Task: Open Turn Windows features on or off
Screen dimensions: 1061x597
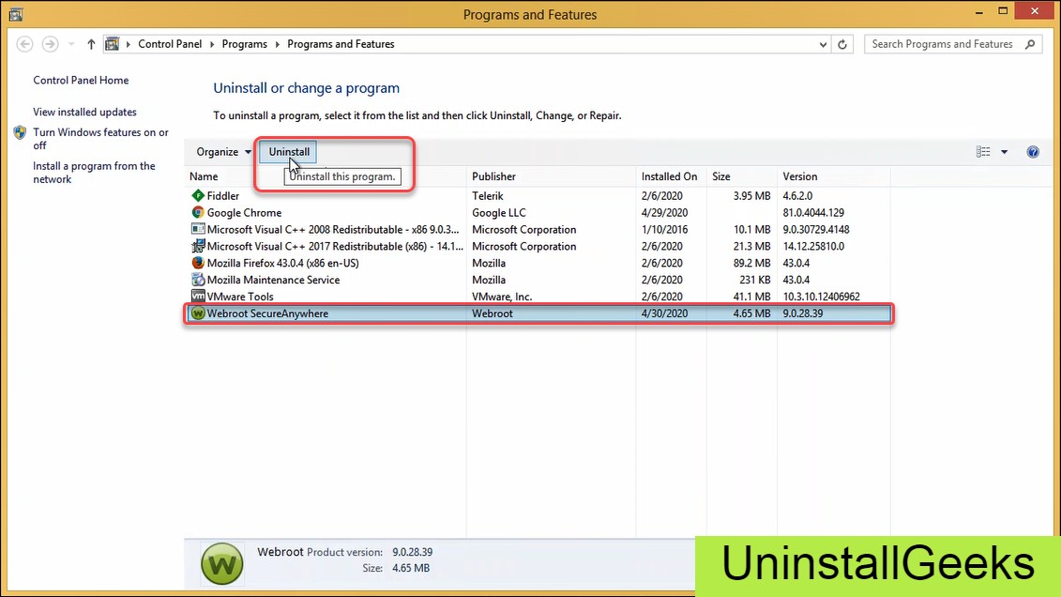Action: tap(100, 139)
